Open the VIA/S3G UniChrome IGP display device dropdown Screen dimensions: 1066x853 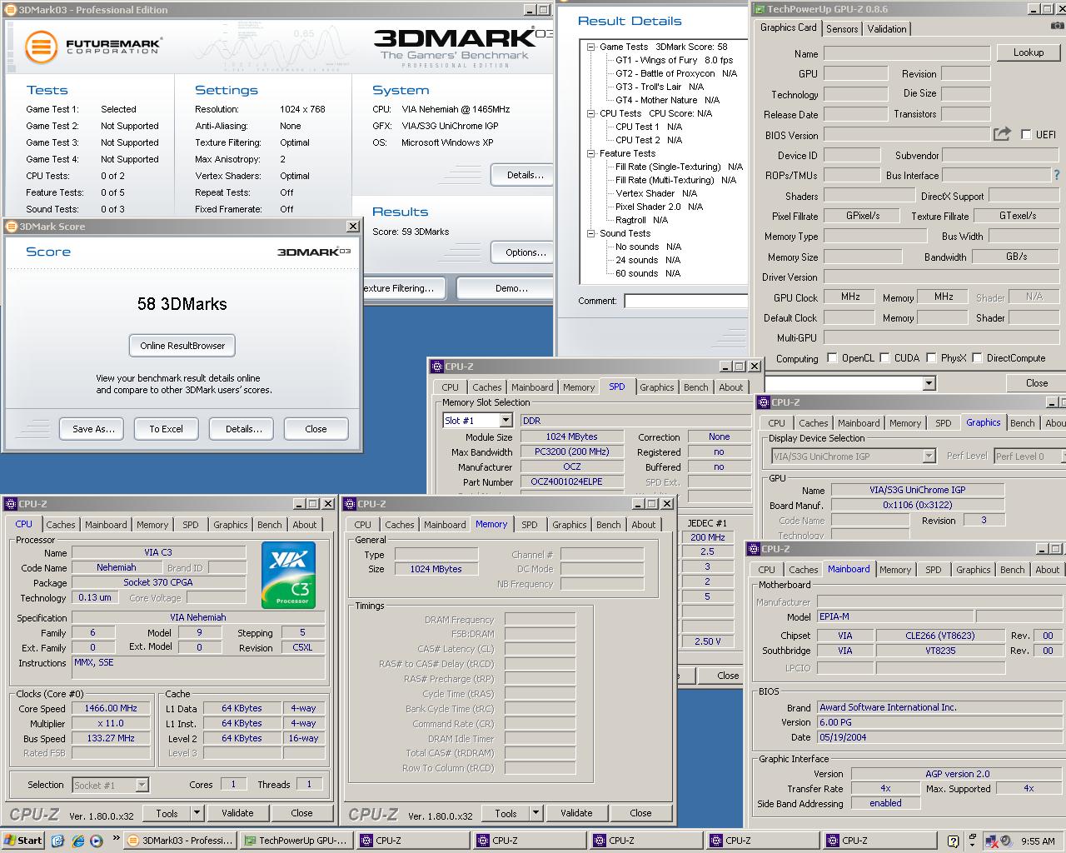[x=929, y=456]
